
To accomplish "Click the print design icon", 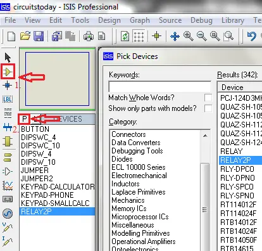I will coord(89,36).
